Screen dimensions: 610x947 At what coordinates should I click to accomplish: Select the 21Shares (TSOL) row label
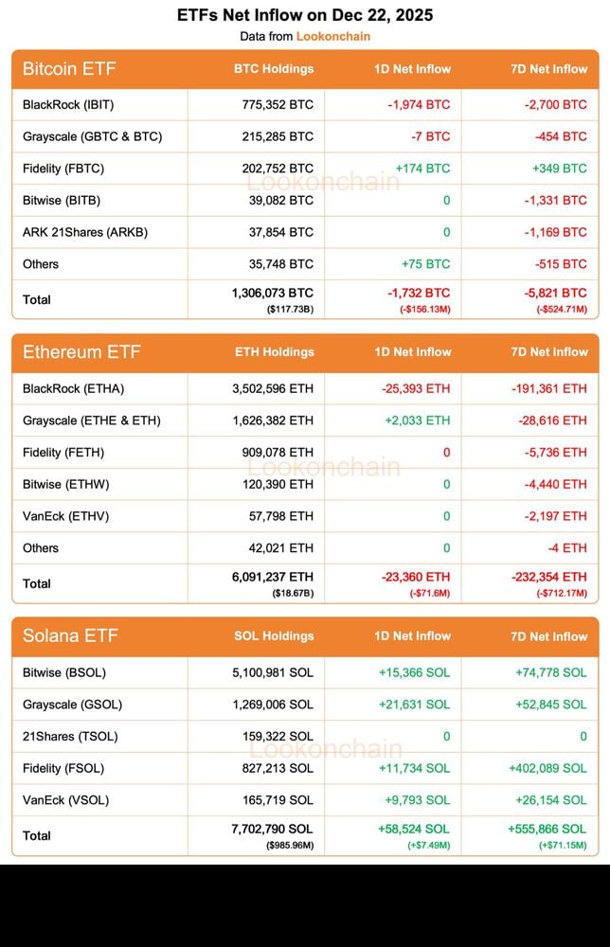pos(69,736)
